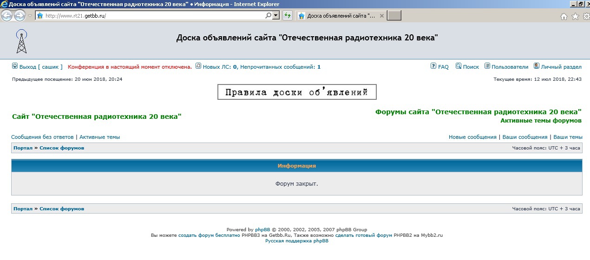Click the forum title 'Доска объявлений сайта' header
The width and height of the screenshot is (590, 260).
tap(307, 38)
